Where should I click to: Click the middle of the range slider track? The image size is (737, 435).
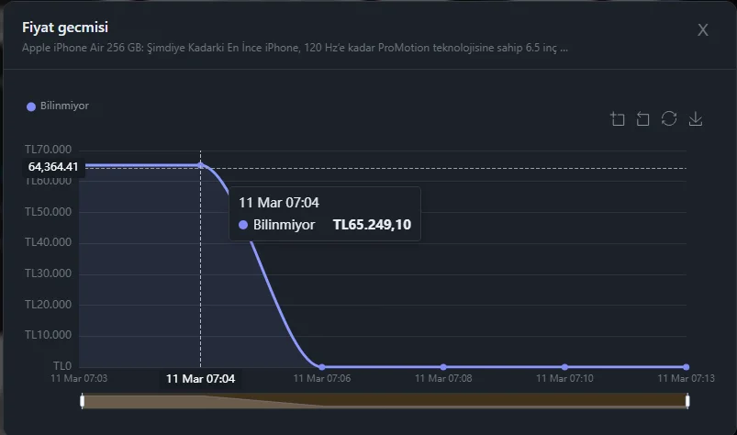[385, 401]
